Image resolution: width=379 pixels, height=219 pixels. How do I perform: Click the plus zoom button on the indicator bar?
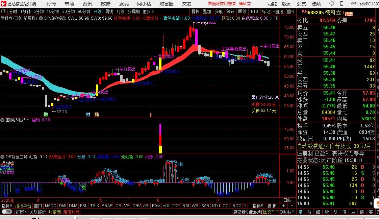click(x=283, y=206)
